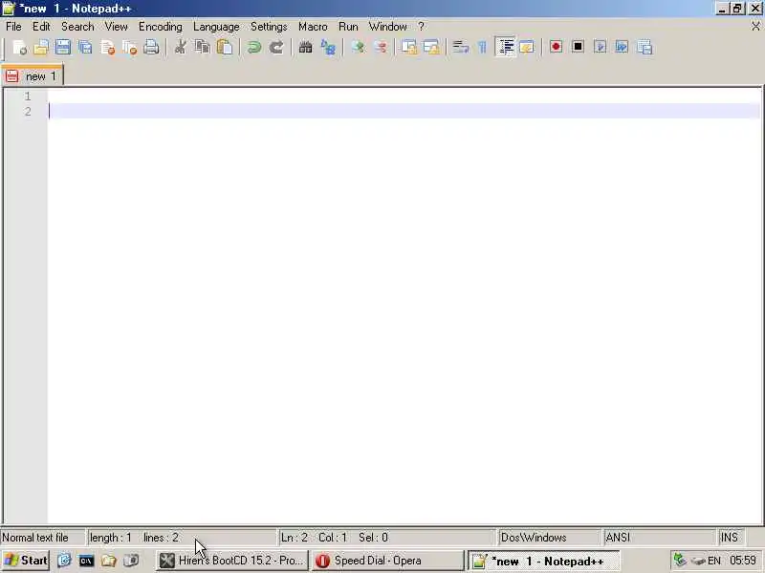765x573 pixels.
Task: Toggle synchronize vertical scrolling icon
Action: pyautogui.click(x=409, y=47)
